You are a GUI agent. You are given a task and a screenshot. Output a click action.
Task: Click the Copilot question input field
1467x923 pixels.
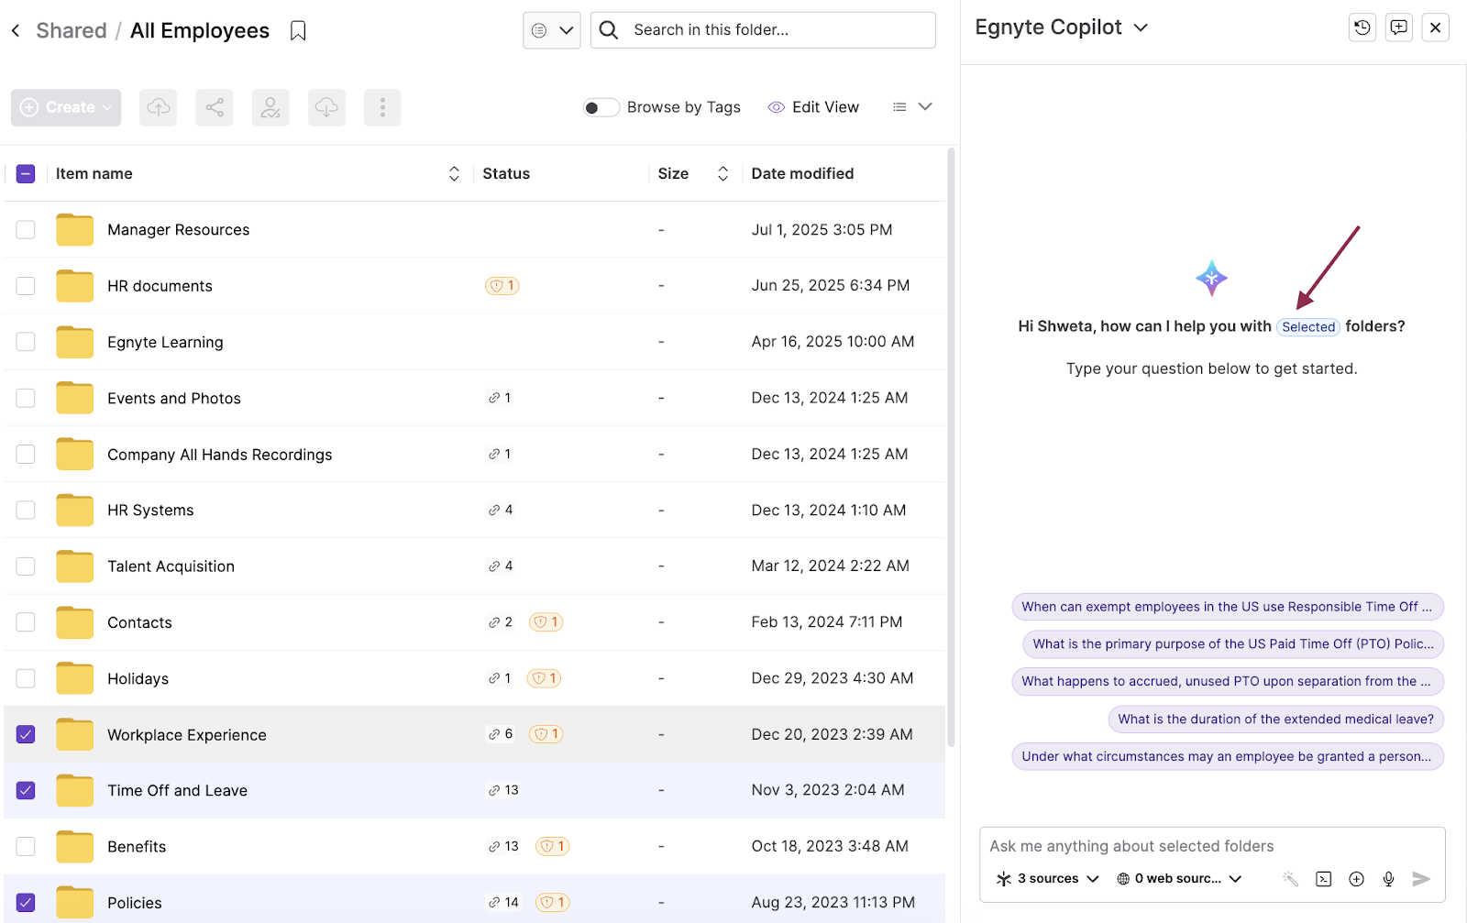pyautogui.click(x=1146, y=845)
